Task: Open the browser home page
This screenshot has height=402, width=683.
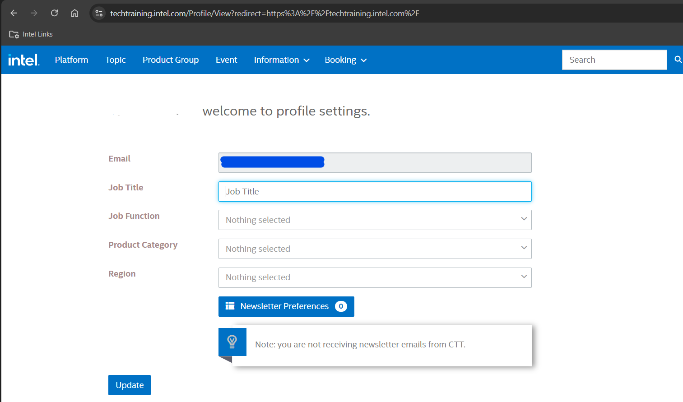Action: tap(74, 13)
